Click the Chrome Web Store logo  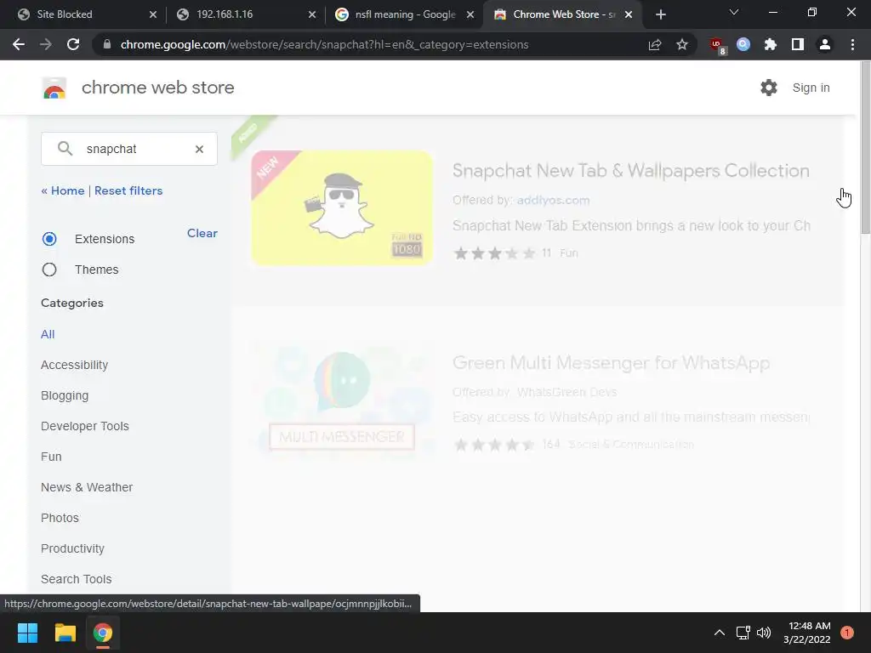pyautogui.click(x=54, y=88)
